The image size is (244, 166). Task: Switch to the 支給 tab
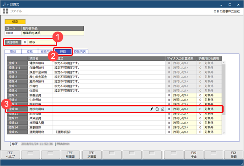point(30,51)
